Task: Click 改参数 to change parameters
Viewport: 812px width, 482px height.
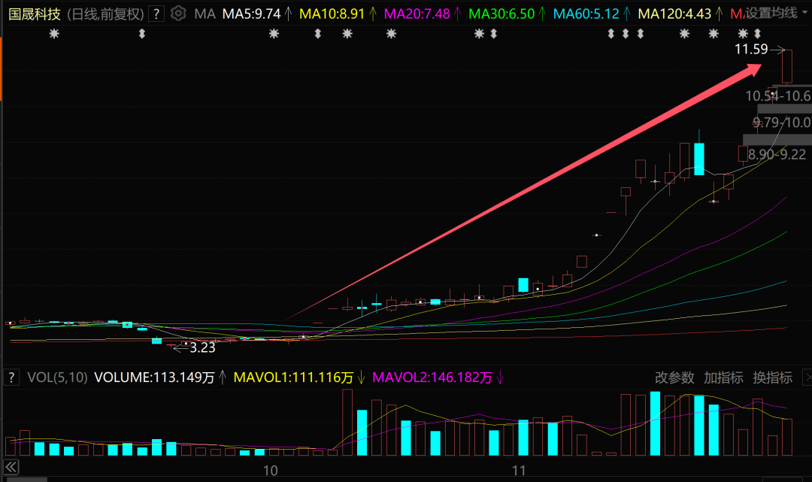Action: point(674,377)
